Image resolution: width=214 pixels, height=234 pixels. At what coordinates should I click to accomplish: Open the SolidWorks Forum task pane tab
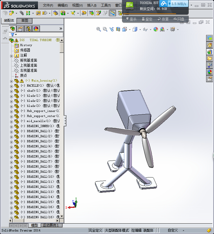(210, 38)
